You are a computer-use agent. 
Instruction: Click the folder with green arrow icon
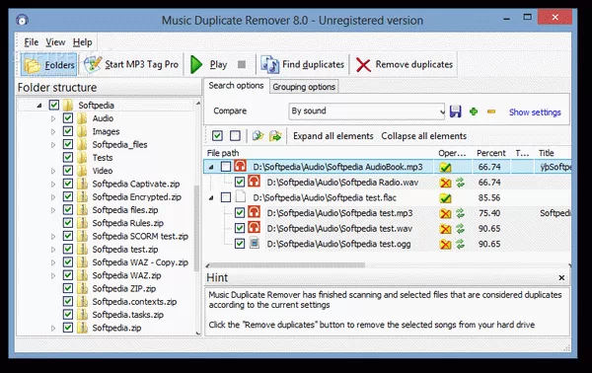tap(275, 135)
